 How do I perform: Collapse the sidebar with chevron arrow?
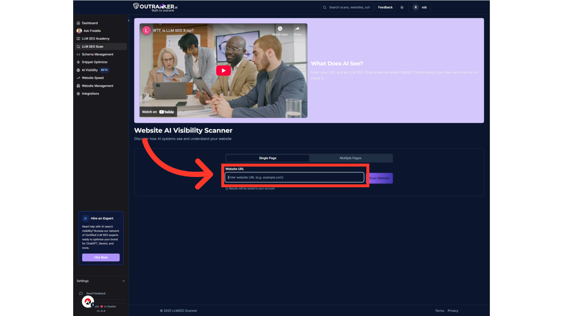[x=128, y=20]
